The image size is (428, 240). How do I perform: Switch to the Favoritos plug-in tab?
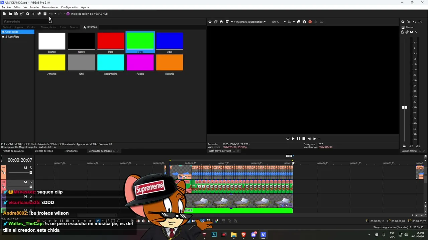pyautogui.click(x=90, y=27)
